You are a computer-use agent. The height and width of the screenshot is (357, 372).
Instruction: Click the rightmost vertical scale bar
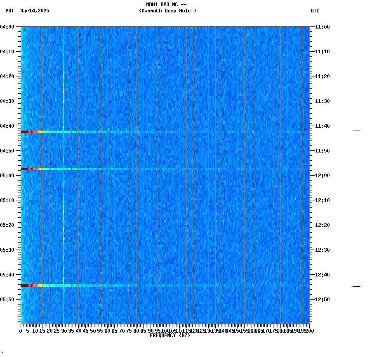pos(354,174)
